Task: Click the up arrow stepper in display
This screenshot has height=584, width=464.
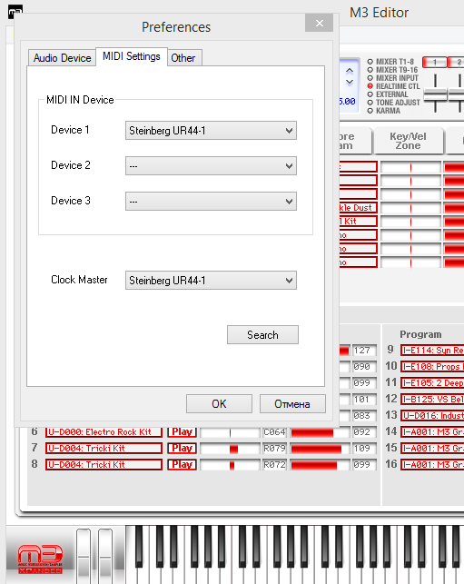Action: click(350, 71)
